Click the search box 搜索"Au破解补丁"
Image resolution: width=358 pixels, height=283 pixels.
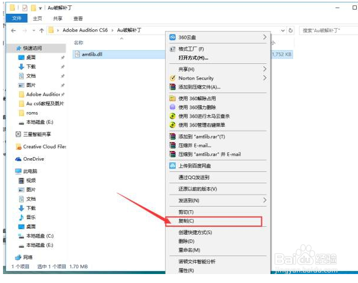tap(328, 30)
